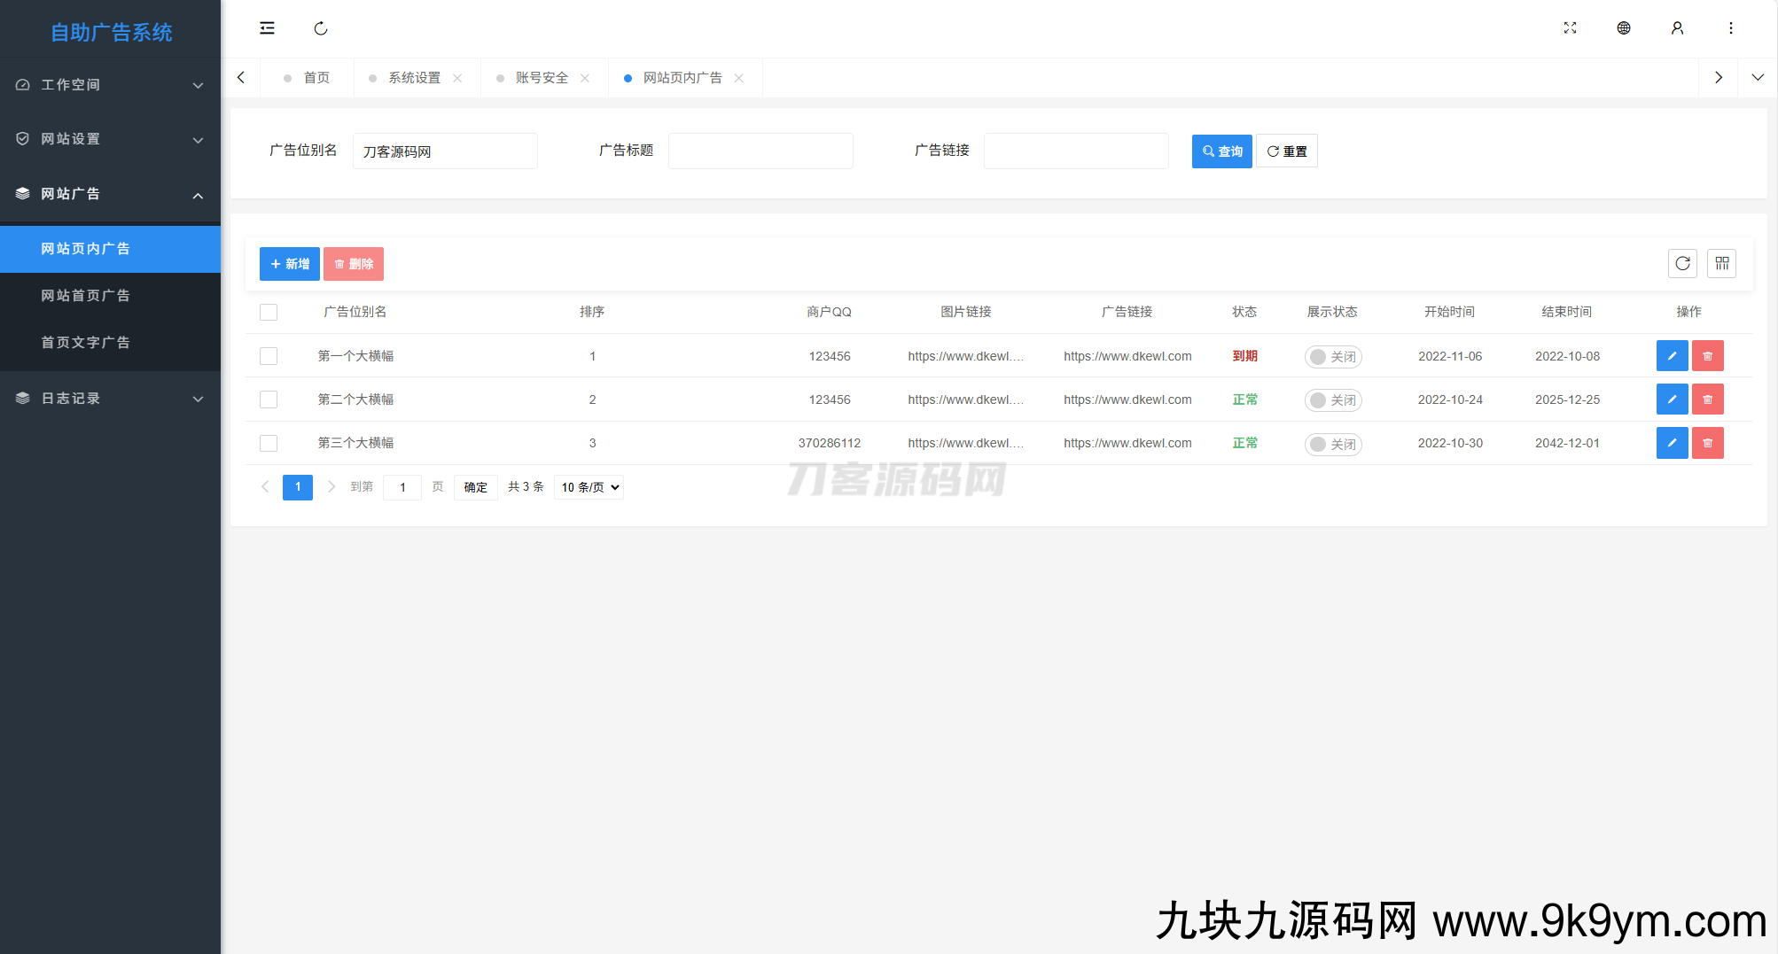Open the language globe icon
Image resolution: width=1778 pixels, height=954 pixels.
coord(1623,28)
